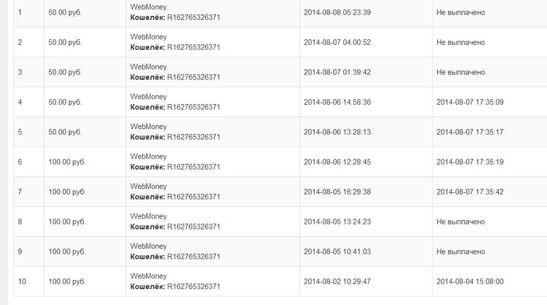Image resolution: width=547 pixels, height=305 pixels.
Task: Click payout date 2014-08-07 17:35:09
Action: [x=470, y=102]
